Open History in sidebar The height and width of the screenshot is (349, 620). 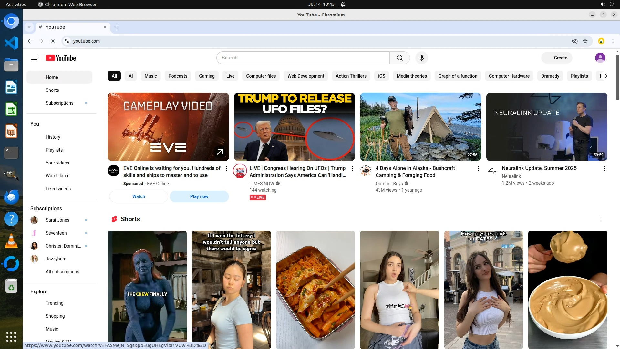(53, 137)
